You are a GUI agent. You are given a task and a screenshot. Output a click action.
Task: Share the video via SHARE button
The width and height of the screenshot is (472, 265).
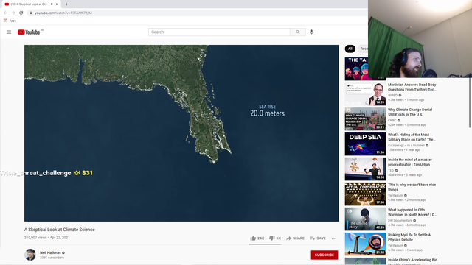click(x=295, y=239)
